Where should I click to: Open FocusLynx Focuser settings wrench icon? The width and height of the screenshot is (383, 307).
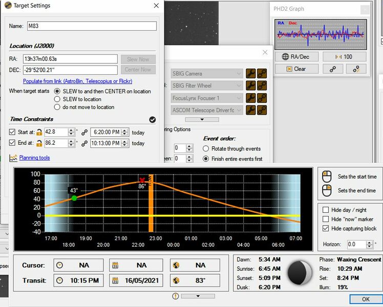[251, 98]
